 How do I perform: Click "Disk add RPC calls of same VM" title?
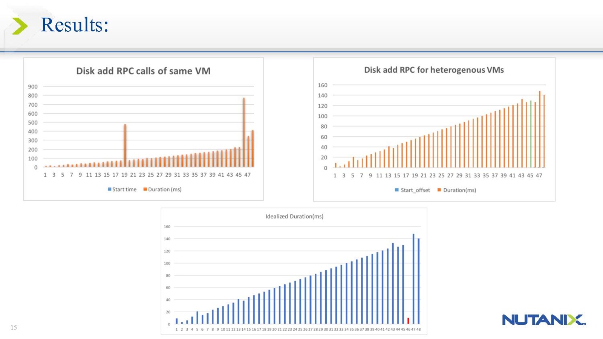tap(143, 71)
